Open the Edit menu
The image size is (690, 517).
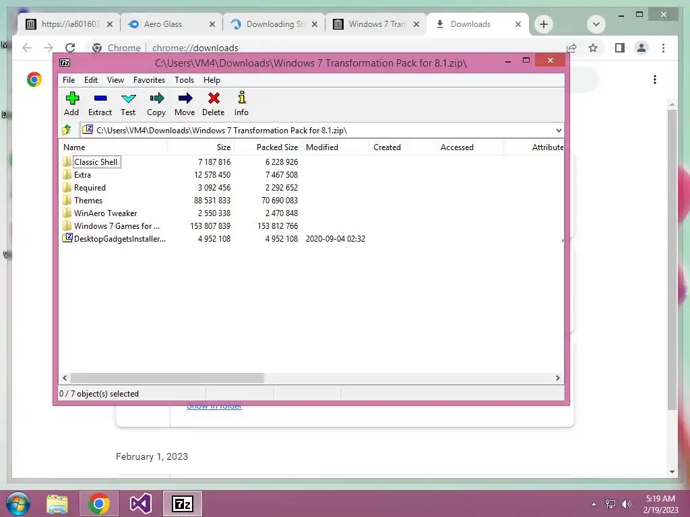tap(91, 80)
